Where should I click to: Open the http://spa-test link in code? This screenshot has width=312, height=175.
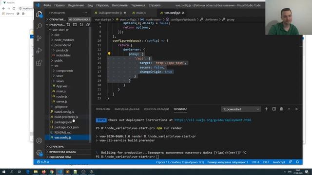point(169,63)
